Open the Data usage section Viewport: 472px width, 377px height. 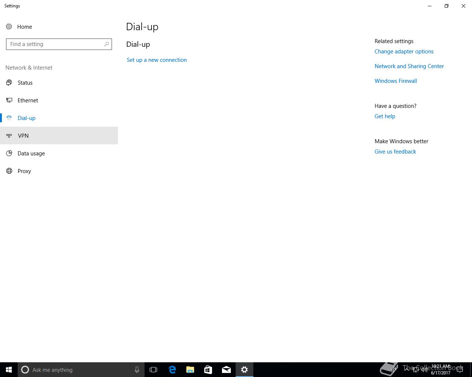[x=59, y=153]
